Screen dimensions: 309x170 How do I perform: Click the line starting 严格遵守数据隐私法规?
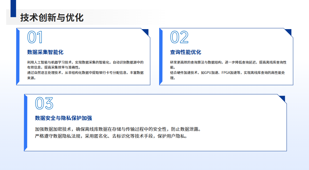(112, 136)
